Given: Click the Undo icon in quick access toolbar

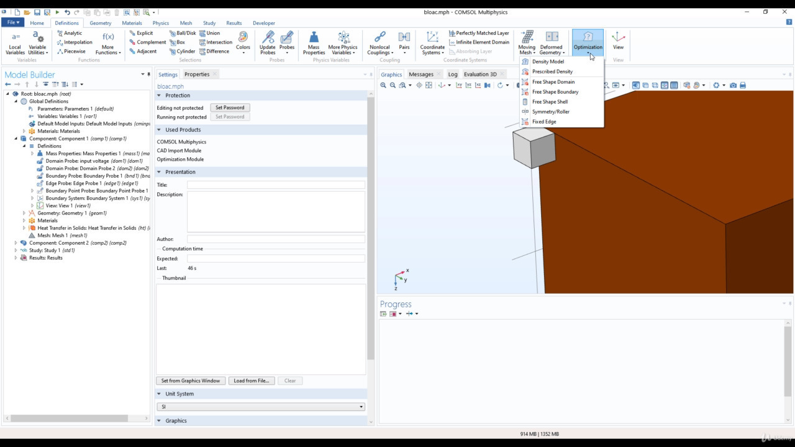Looking at the screenshot, I should pos(67,12).
